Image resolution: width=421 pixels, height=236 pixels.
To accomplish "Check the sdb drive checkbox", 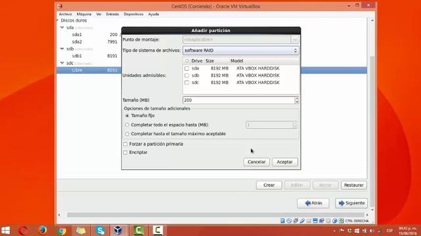I will coord(187,75).
